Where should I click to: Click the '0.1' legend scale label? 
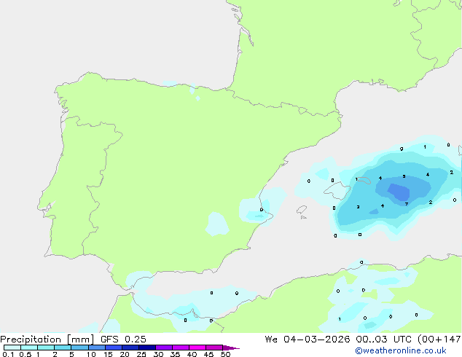[8, 354]
